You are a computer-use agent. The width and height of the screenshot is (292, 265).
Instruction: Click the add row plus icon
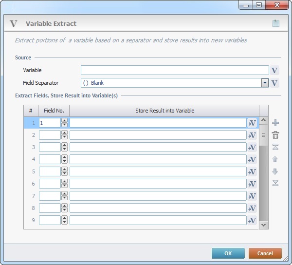click(275, 123)
